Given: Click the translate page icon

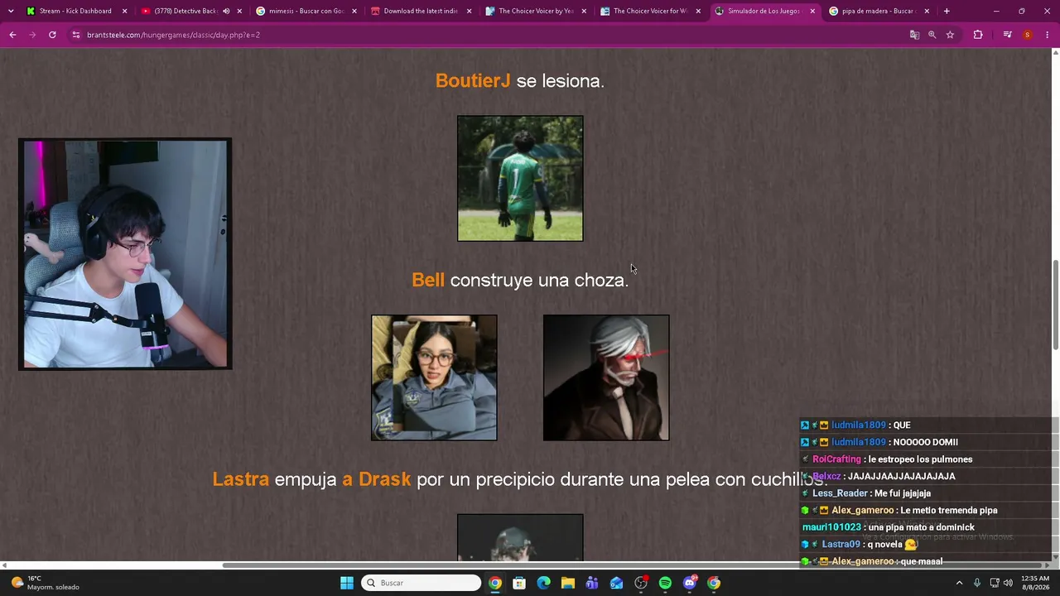Looking at the screenshot, I should pos(914,35).
